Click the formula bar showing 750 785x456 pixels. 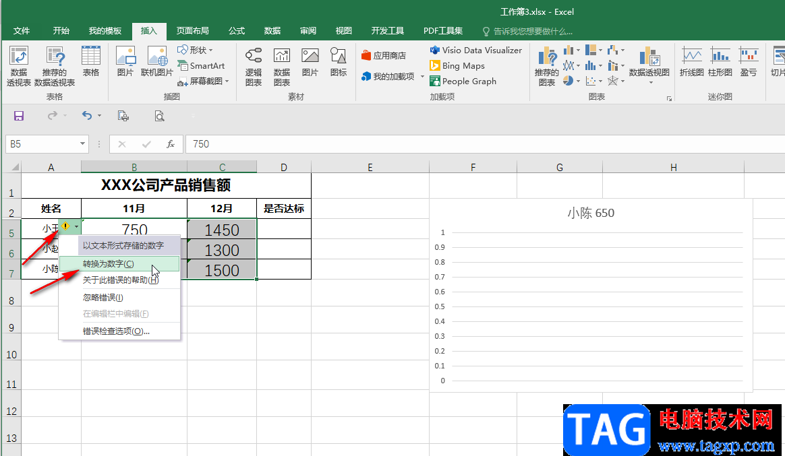pyautogui.click(x=485, y=144)
